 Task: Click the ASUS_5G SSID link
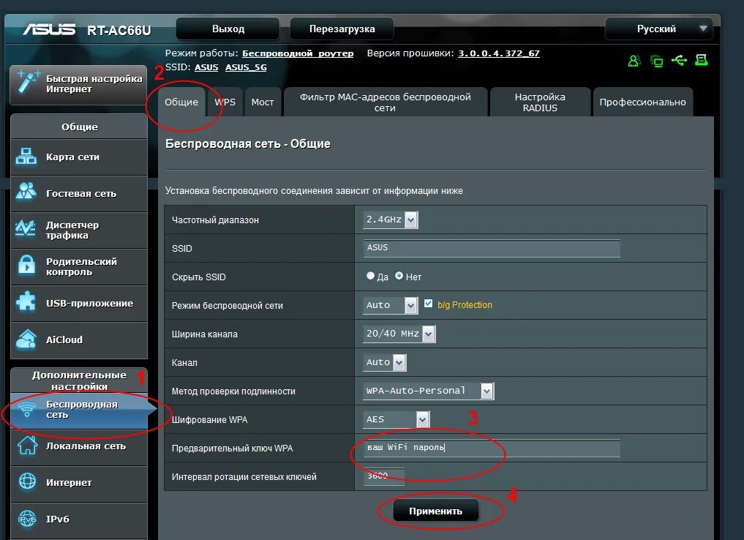(246, 67)
